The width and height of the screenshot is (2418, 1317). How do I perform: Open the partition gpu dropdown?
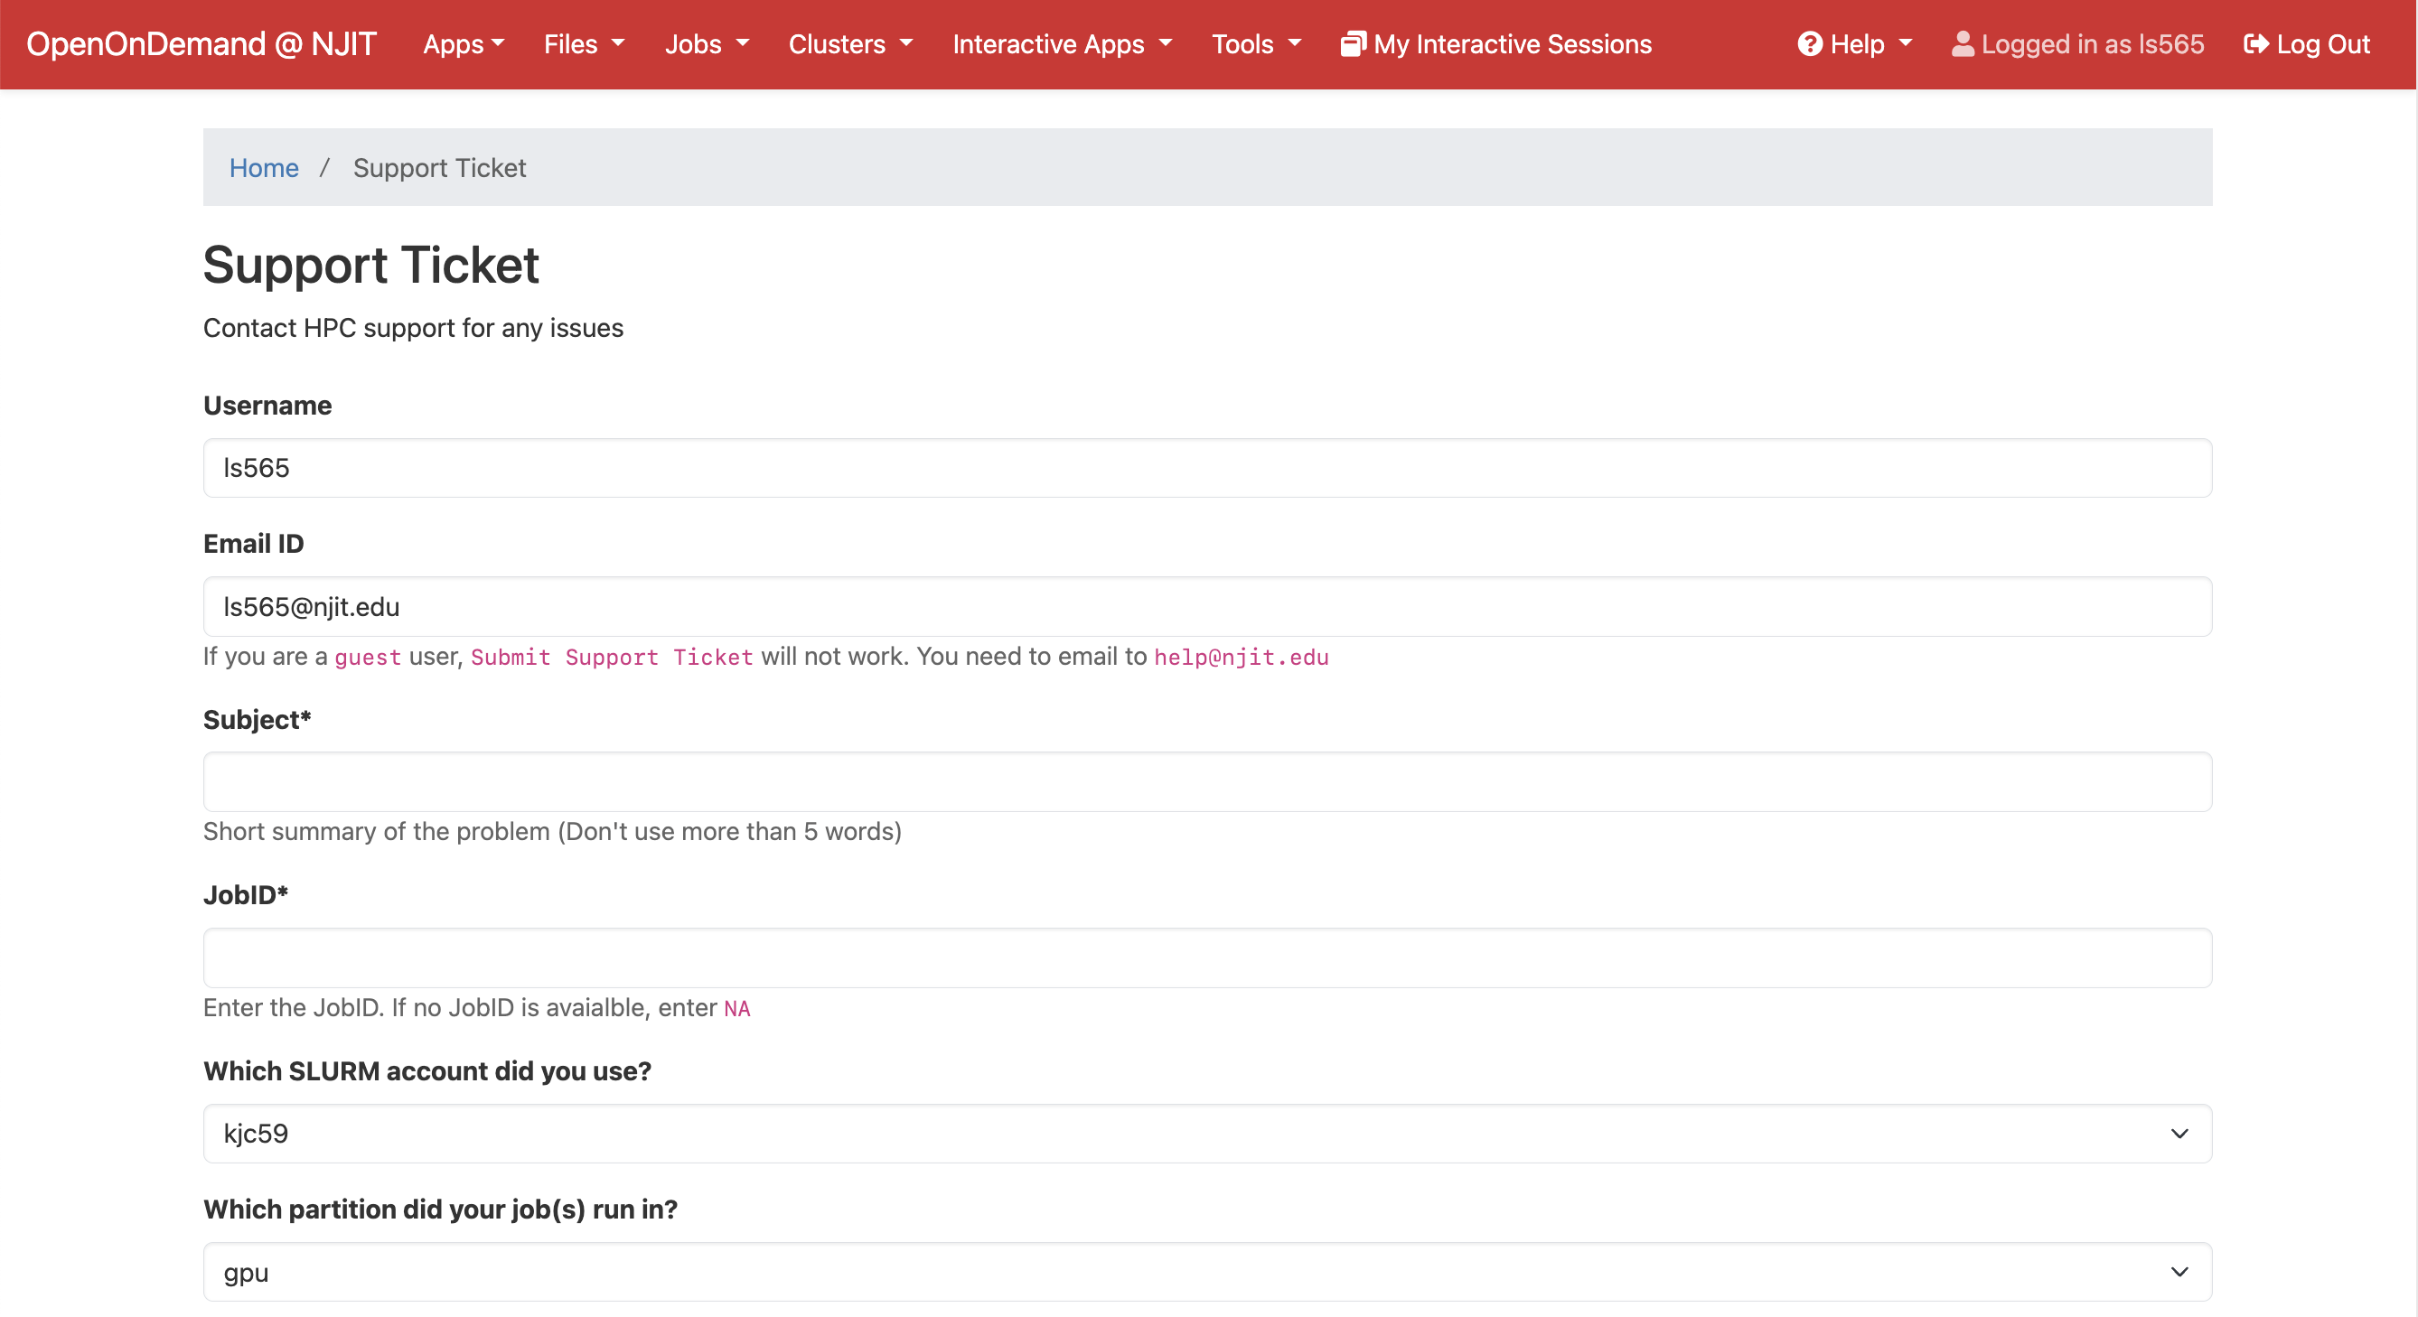pyautogui.click(x=1207, y=1272)
